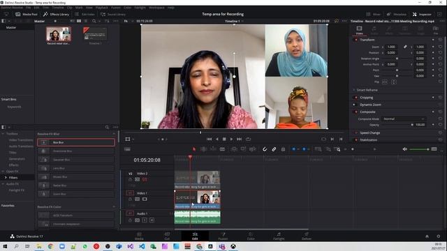This screenshot has width=447, height=251.
Task: Toggle the Inspector panel button
Action: point(422,14)
